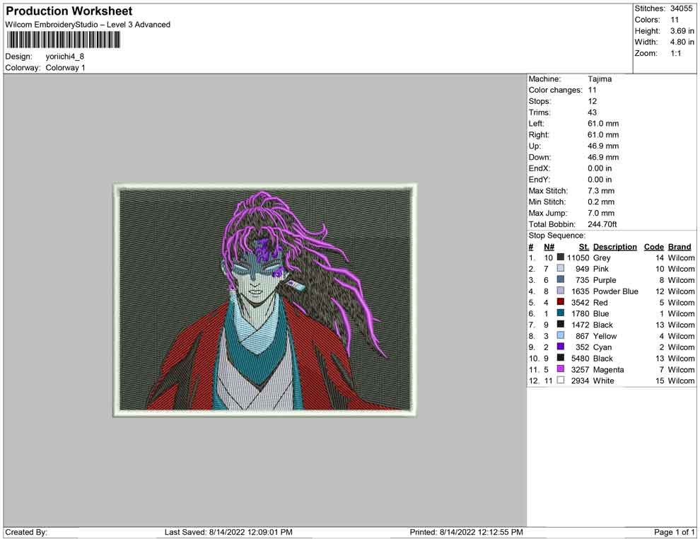Click the 'Last Saved: 8/14/2022 12:09:01 PM' text
The width and height of the screenshot is (700, 539).
(x=228, y=532)
